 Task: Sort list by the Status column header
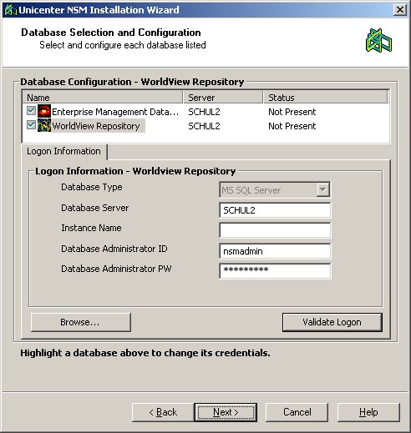pyautogui.click(x=325, y=98)
